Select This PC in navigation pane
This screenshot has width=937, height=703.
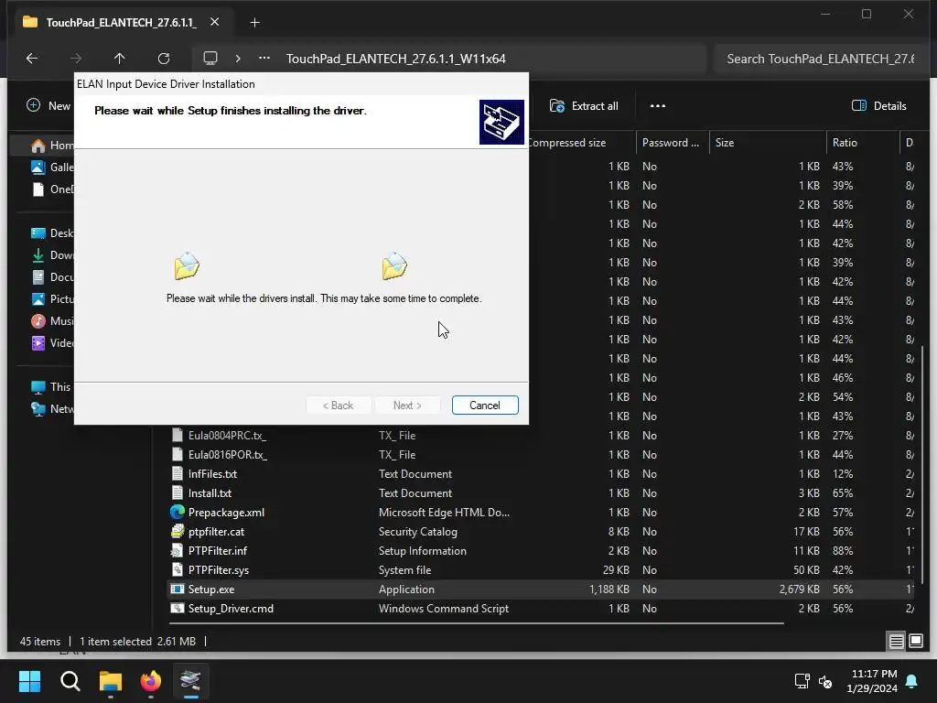52,387
